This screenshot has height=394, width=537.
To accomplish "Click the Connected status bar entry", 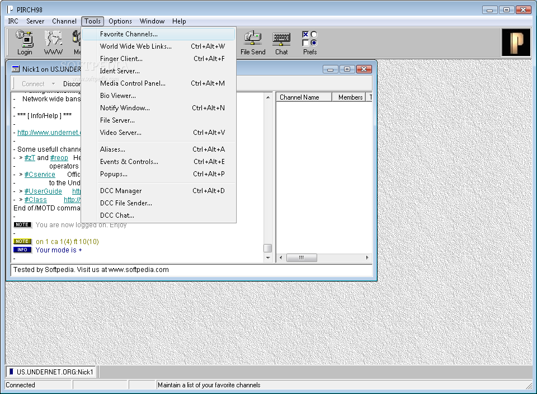I will coord(38,385).
